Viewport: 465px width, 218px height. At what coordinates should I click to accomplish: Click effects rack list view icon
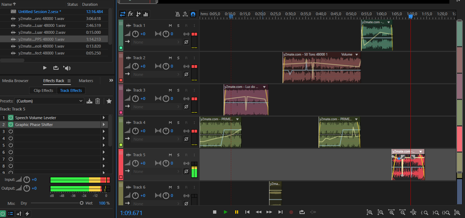(11, 214)
